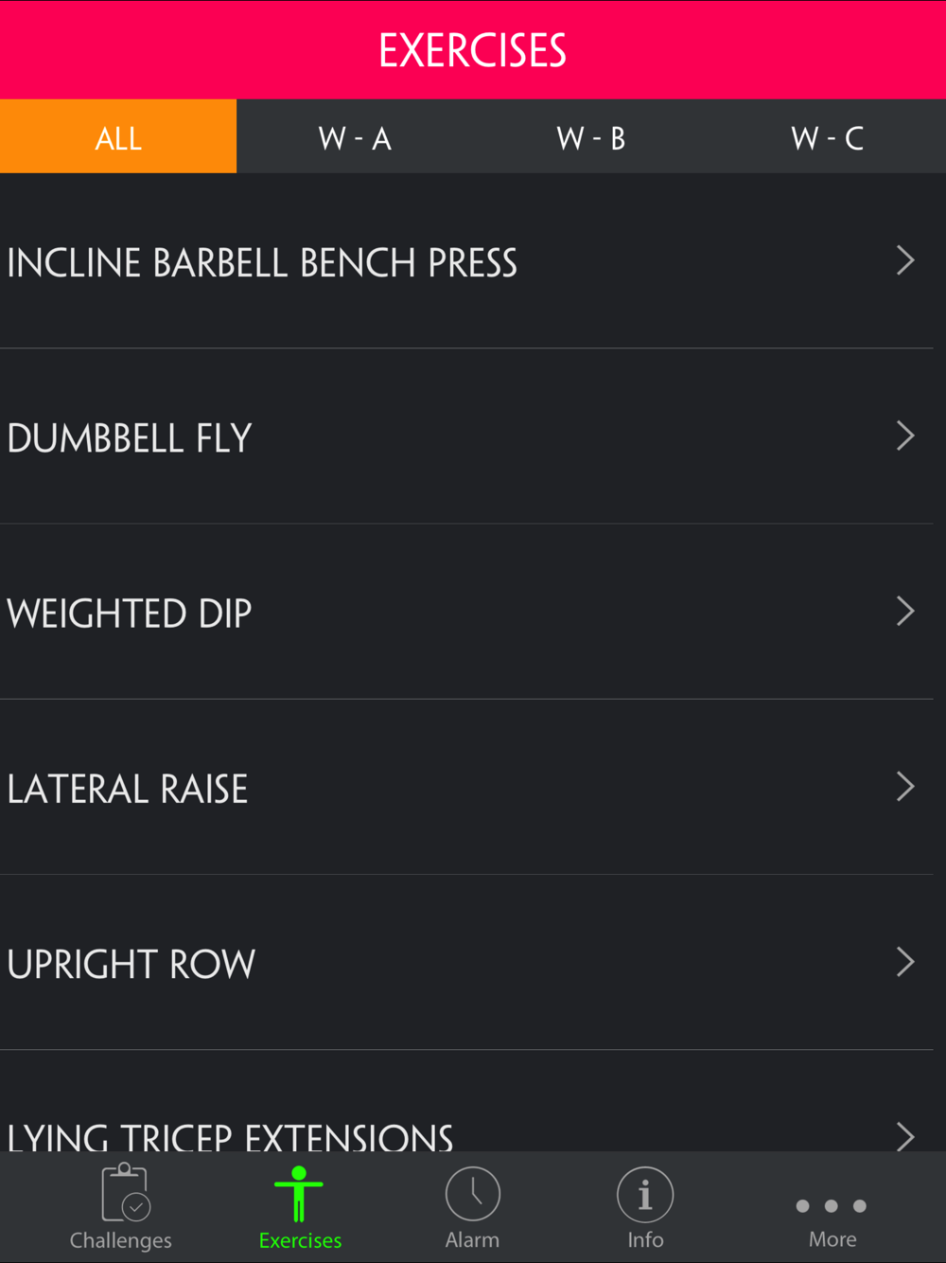Switch to the W - C tab
946x1263 pixels.
click(828, 138)
